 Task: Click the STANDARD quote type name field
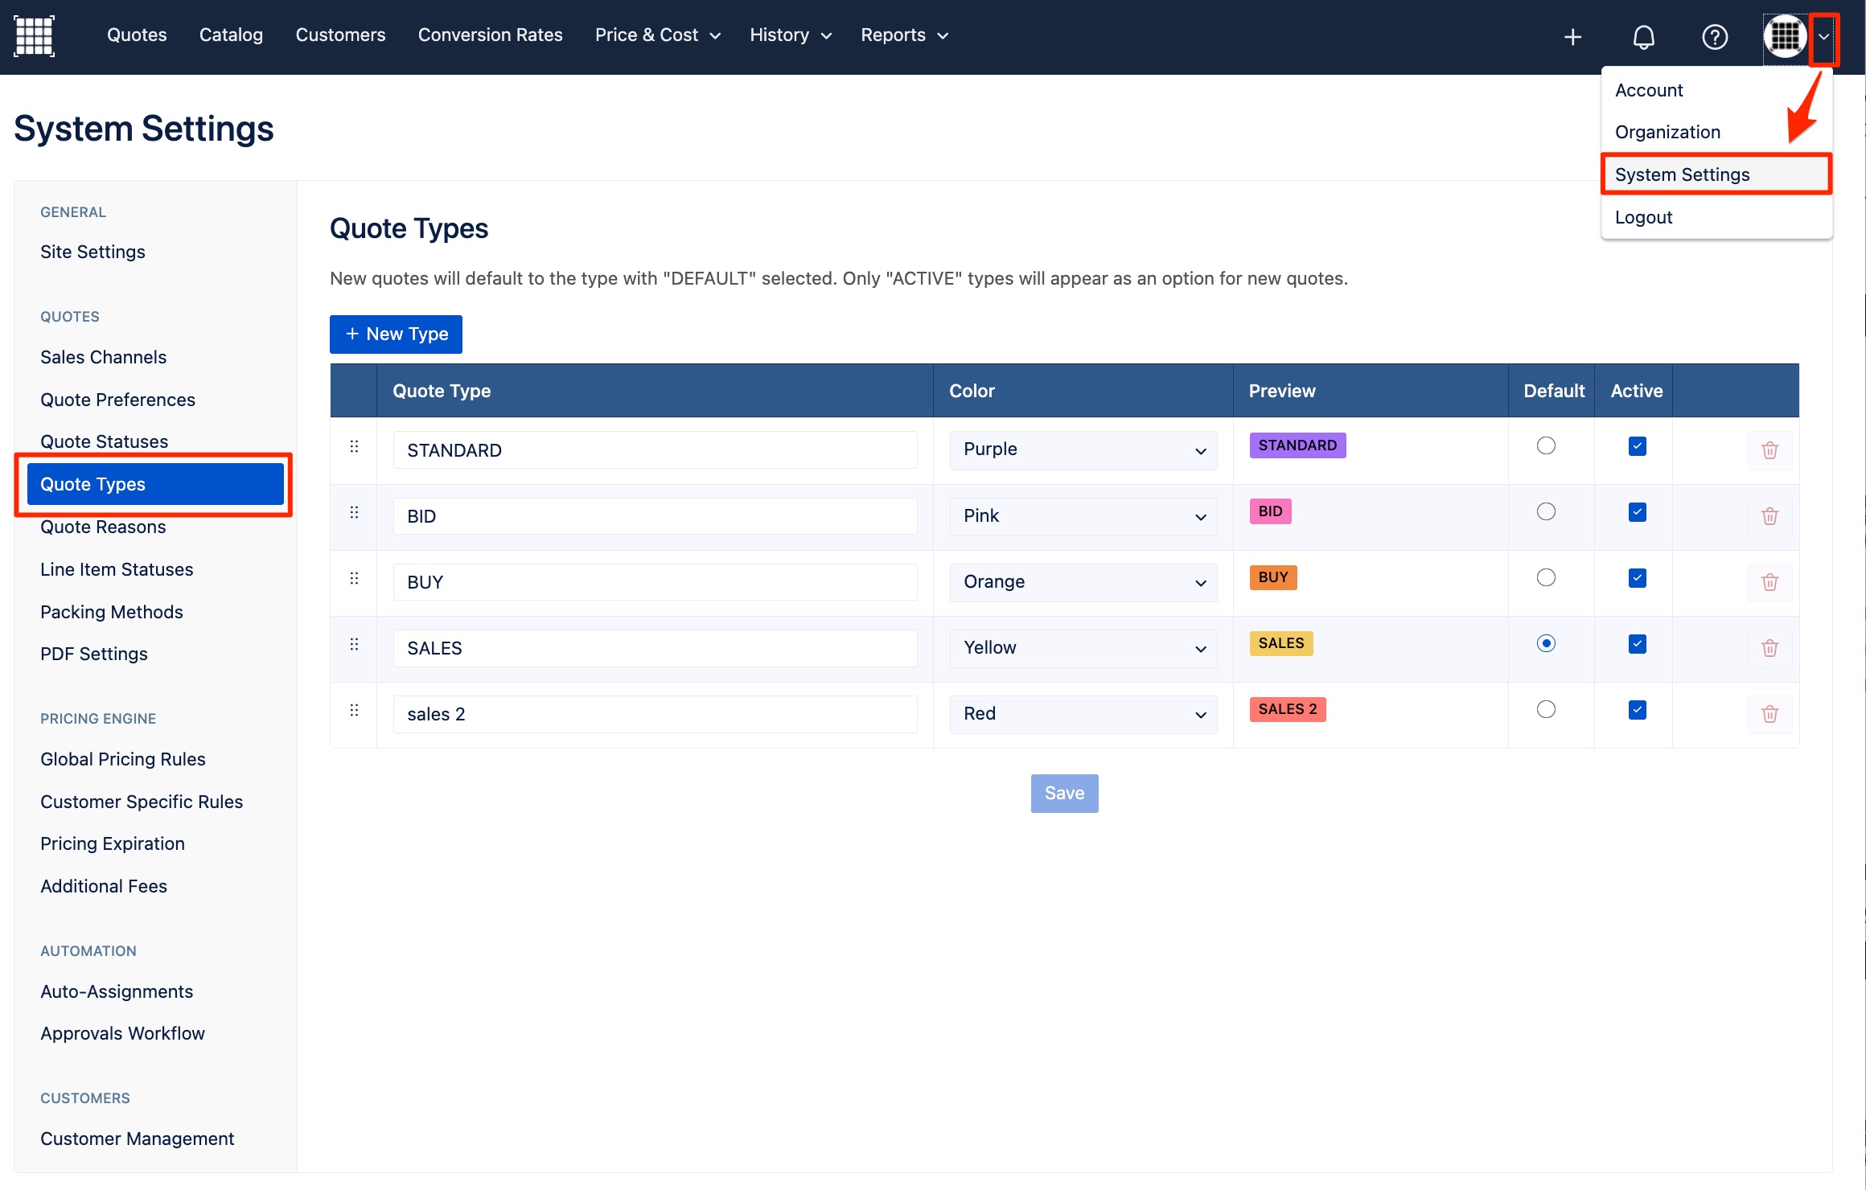[x=655, y=450]
